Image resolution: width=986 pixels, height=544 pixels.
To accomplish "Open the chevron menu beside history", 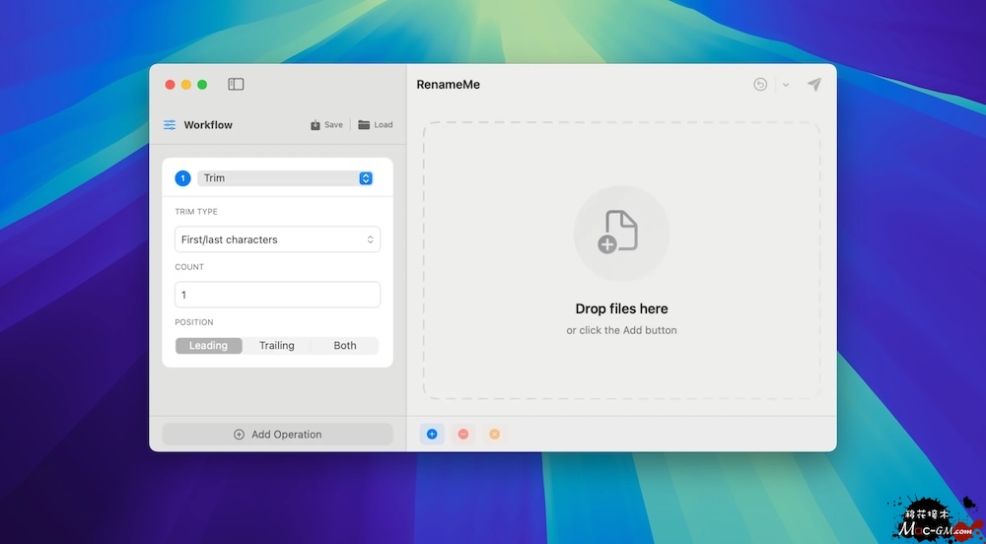I will pos(786,85).
